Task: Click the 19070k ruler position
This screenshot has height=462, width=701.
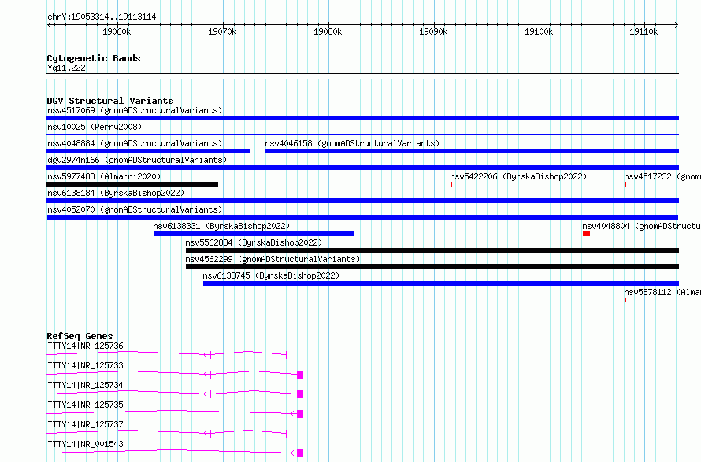Action: coord(223,31)
